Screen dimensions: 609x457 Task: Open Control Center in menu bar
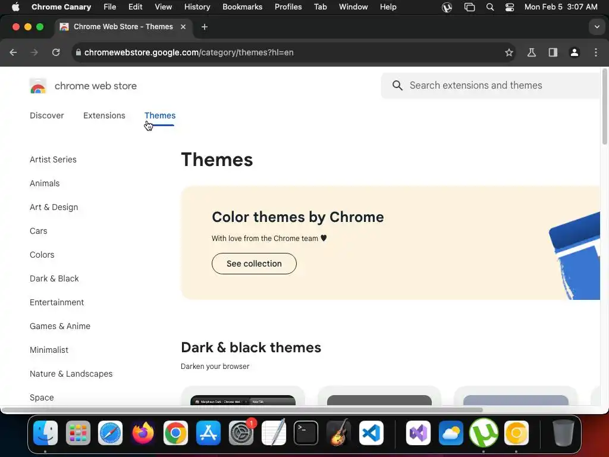tap(510, 7)
